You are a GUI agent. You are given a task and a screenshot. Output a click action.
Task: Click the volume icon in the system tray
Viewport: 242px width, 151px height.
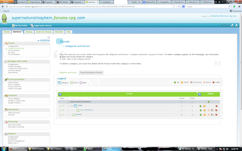point(227,149)
